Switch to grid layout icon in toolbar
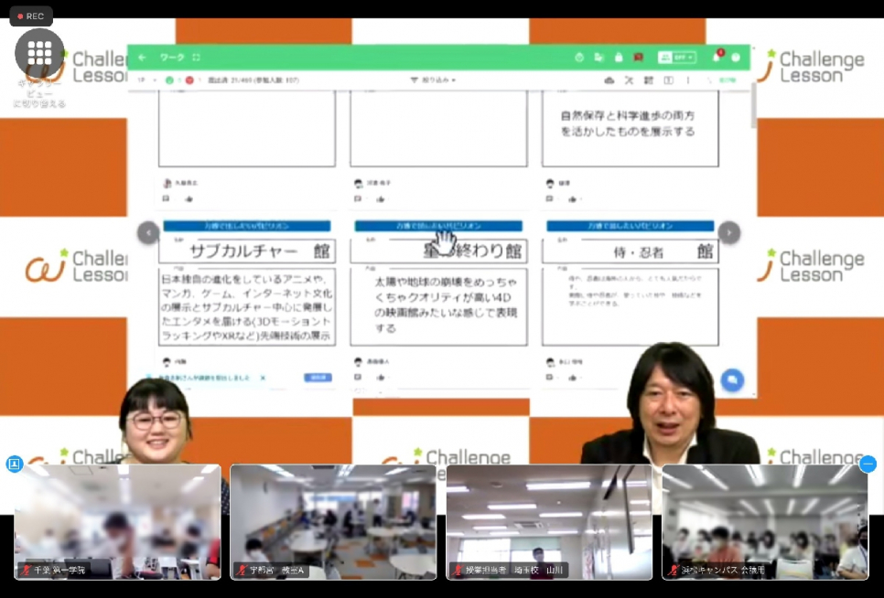884x598 pixels. coord(649,80)
